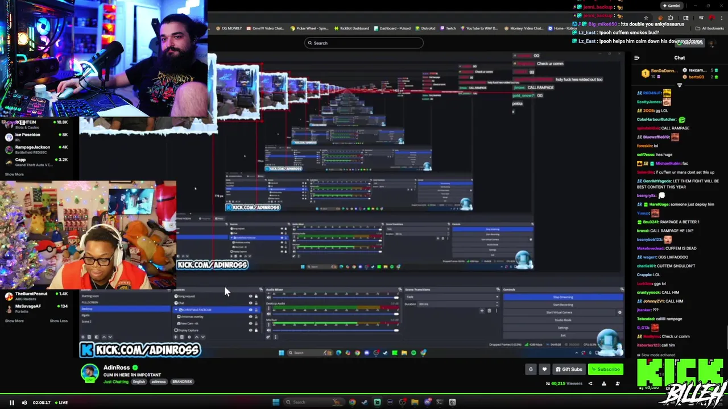Open the All Bookmarks folder

[710, 28]
